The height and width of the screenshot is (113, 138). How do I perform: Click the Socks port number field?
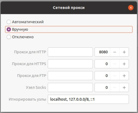[102, 87]
